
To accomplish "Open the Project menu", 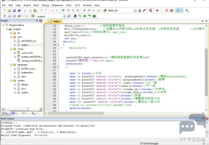I will (x=27, y=5).
